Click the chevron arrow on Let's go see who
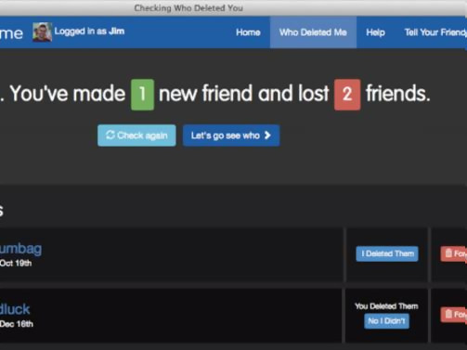Screen dimensions: 467x350 coord(267,136)
